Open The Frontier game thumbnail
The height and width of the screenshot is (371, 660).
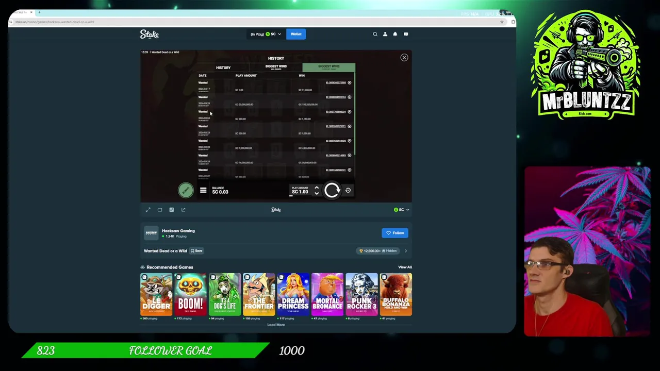pos(259,294)
